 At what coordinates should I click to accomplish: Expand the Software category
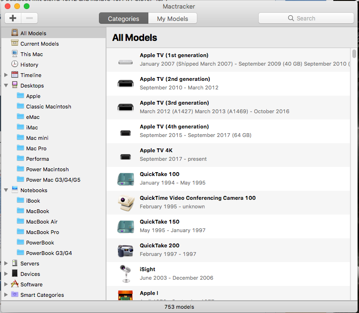tap(6, 284)
